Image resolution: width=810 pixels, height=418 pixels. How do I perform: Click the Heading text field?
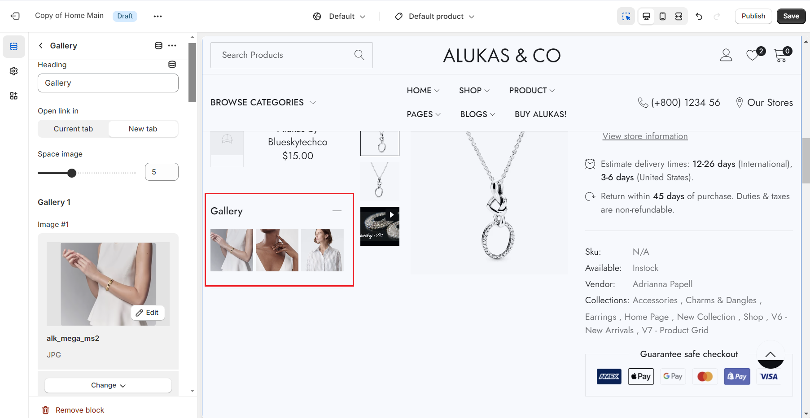click(x=108, y=83)
